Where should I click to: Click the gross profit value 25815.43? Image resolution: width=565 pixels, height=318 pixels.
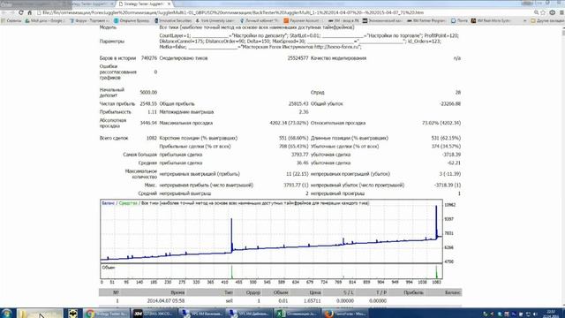tap(298, 104)
